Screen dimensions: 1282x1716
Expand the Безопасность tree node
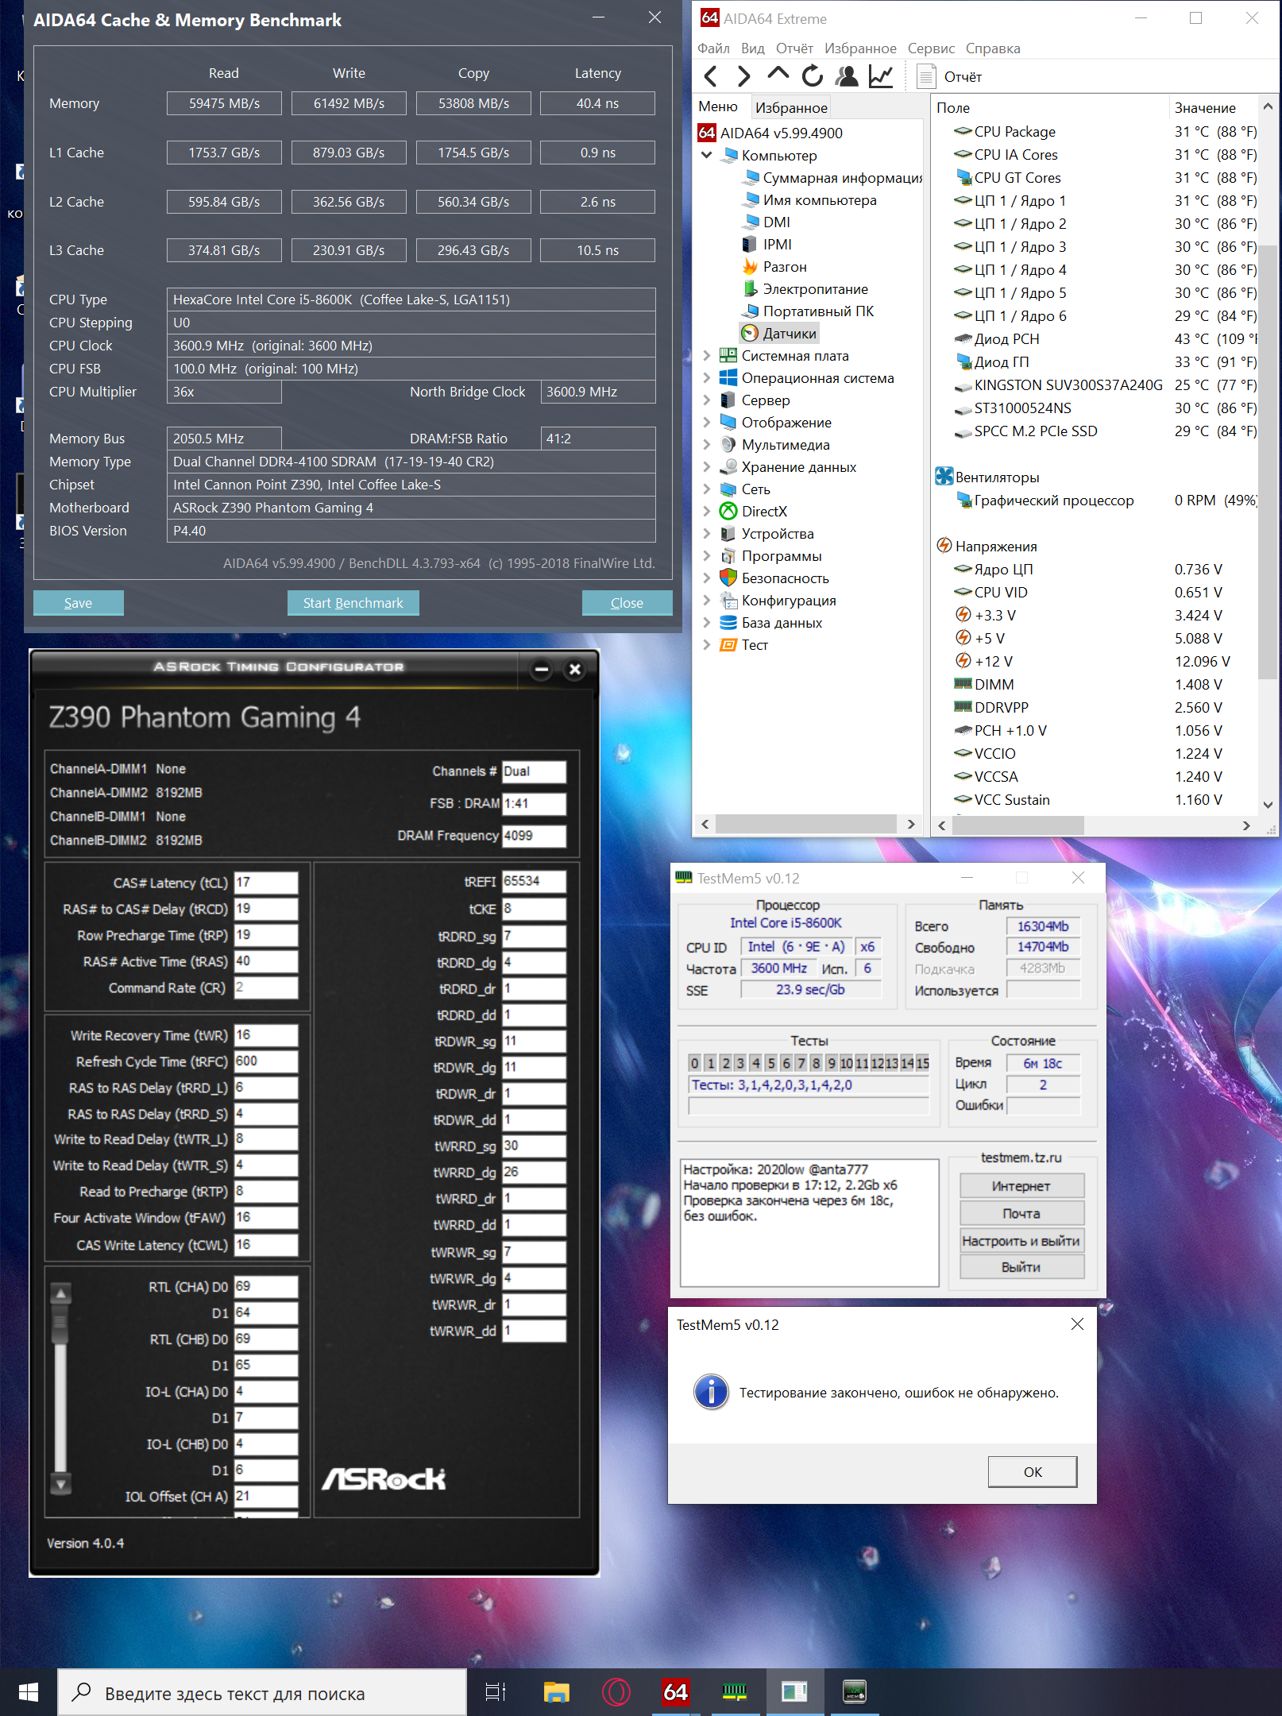[x=706, y=578]
